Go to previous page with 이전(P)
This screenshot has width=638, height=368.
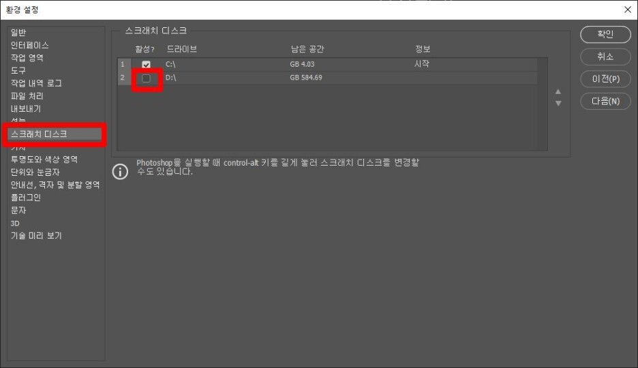605,79
